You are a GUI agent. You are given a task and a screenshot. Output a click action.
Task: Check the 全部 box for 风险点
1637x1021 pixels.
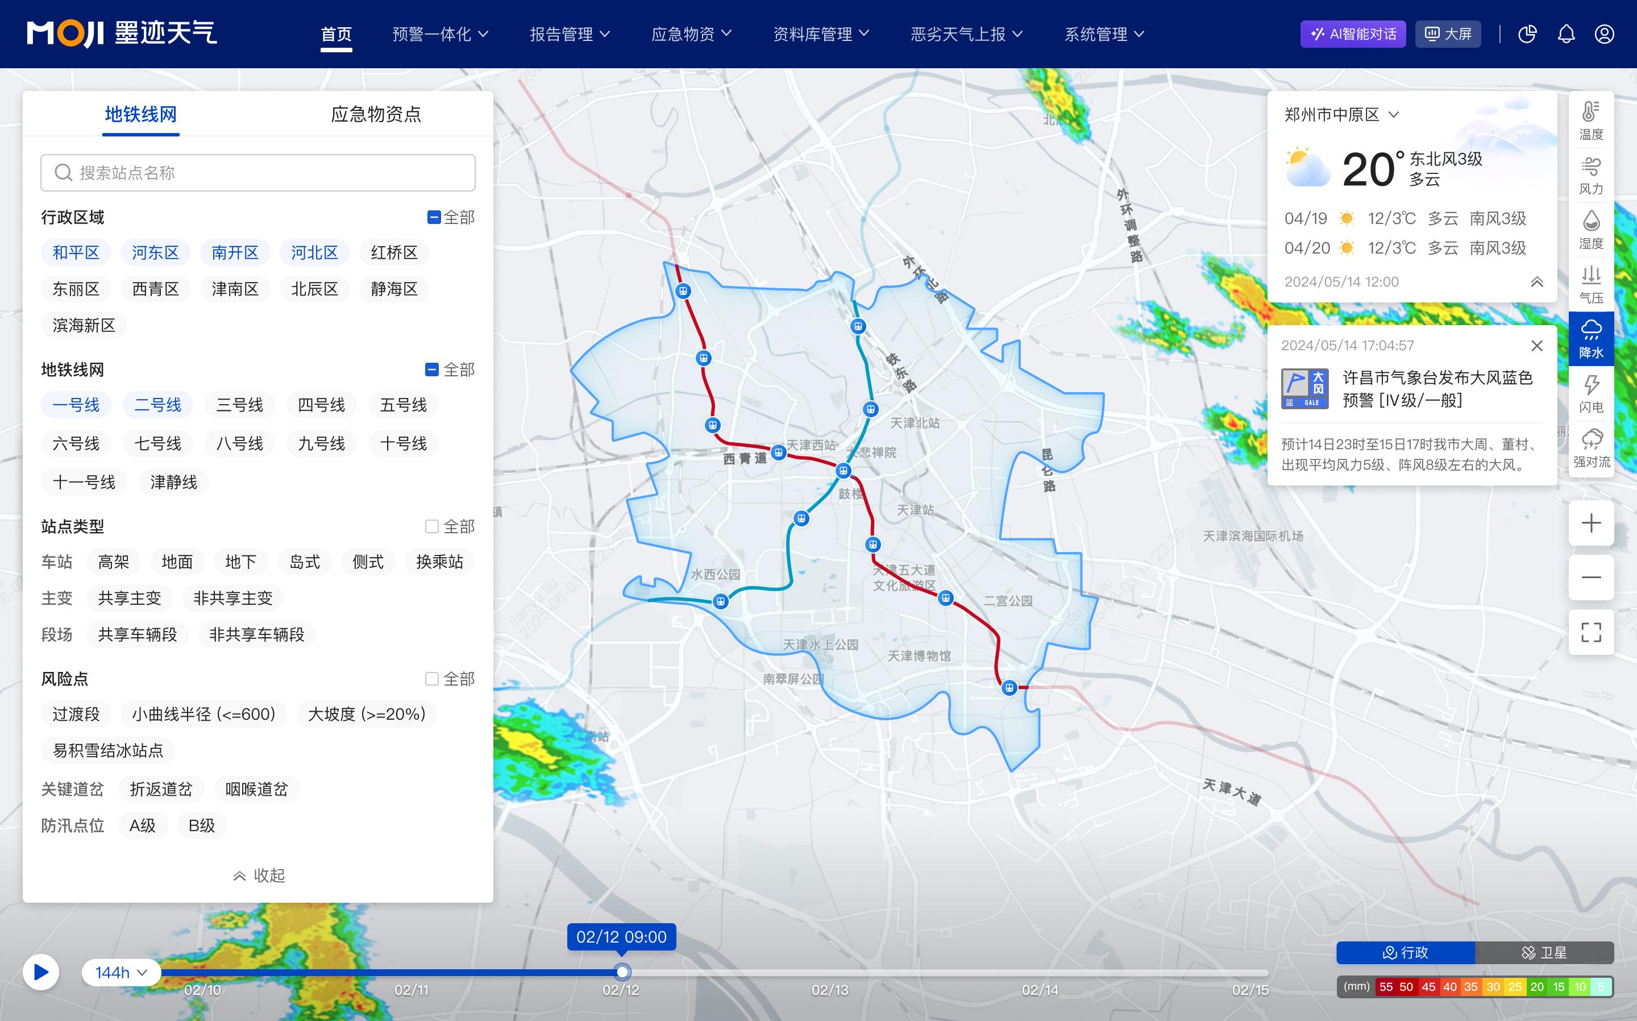431,678
